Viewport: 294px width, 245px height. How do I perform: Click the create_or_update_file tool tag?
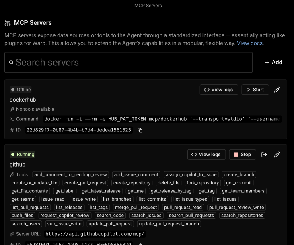(x=35, y=183)
